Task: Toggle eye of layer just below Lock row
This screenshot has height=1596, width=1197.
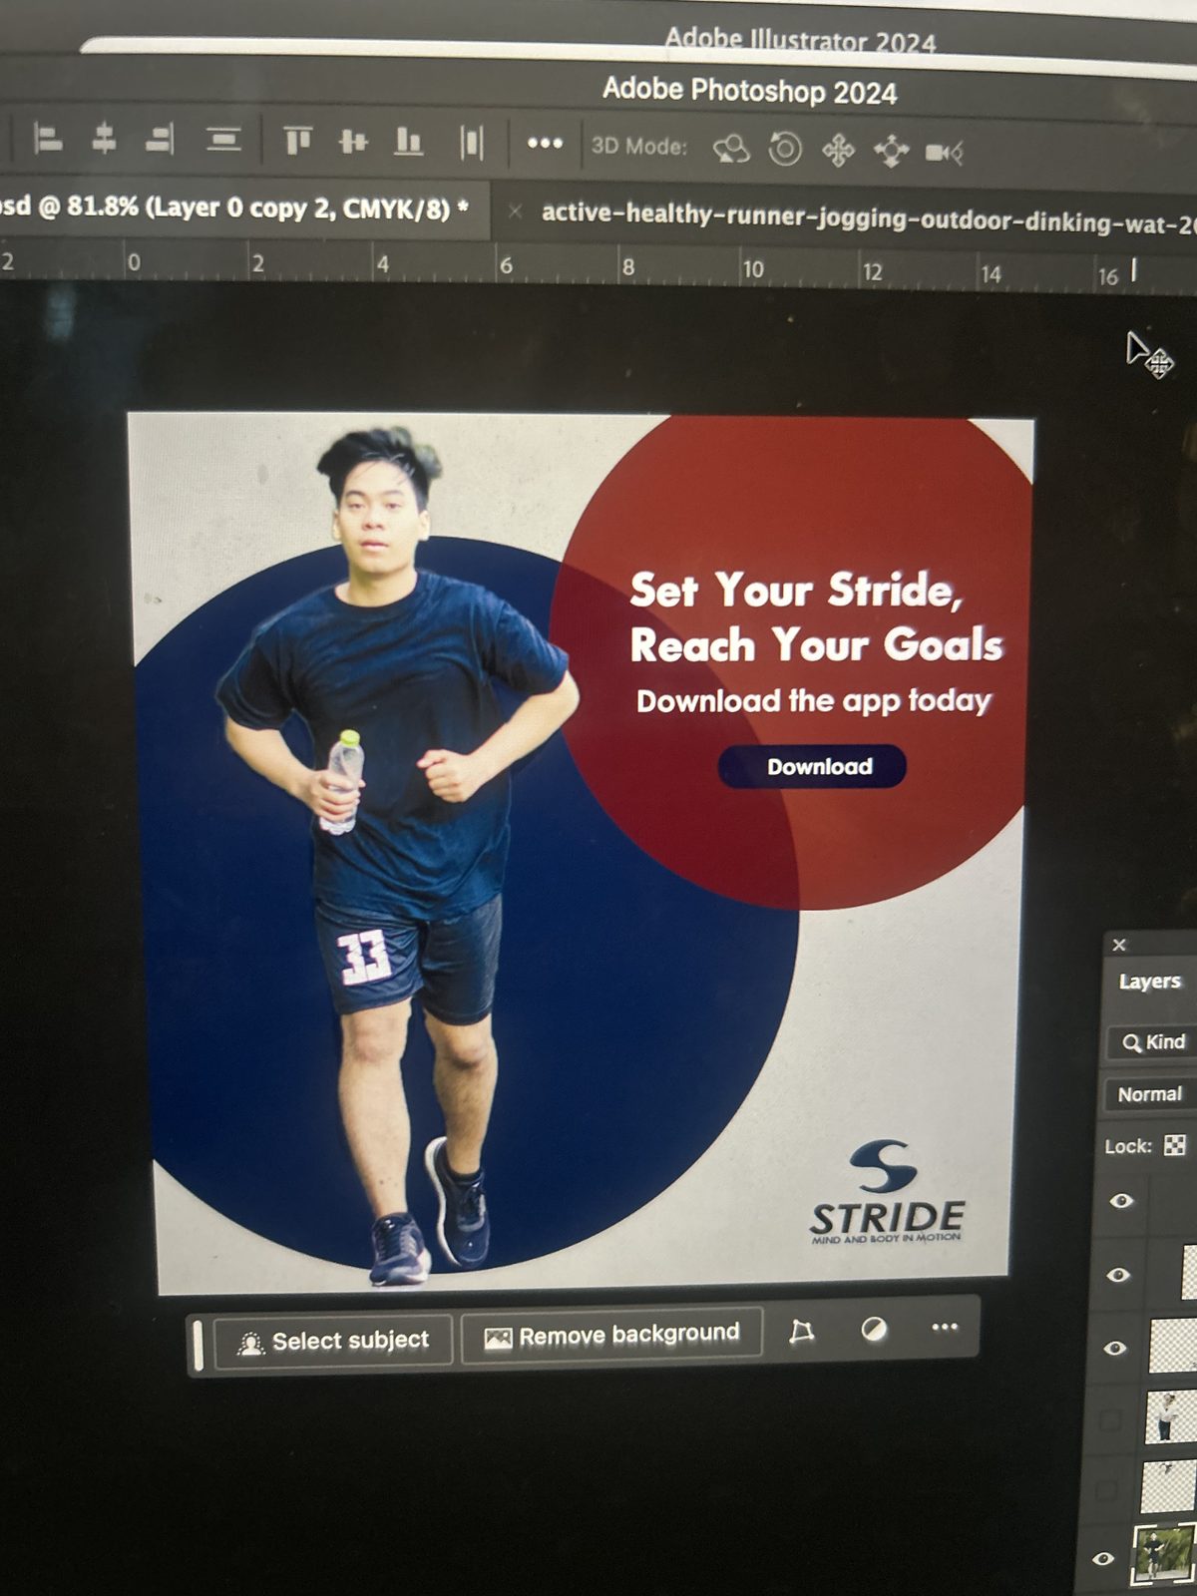Action: [x=1121, y=1201]
